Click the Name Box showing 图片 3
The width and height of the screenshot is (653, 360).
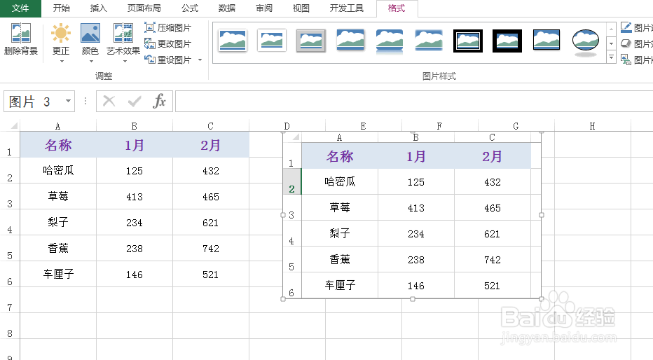(34, 101)
